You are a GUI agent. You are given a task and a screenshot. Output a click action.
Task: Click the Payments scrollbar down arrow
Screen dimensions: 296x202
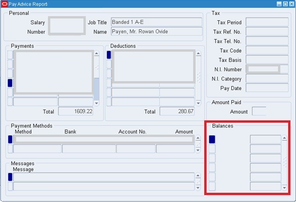[96, 103]
